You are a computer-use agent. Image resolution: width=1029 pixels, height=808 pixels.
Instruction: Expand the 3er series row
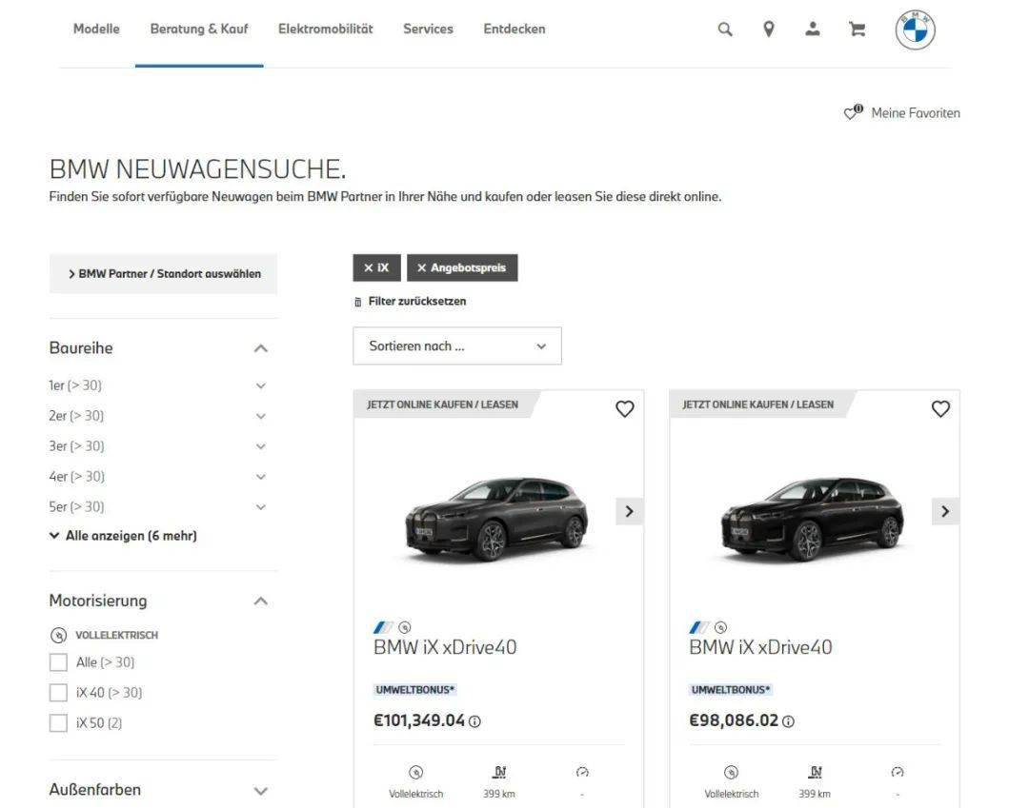260,446
